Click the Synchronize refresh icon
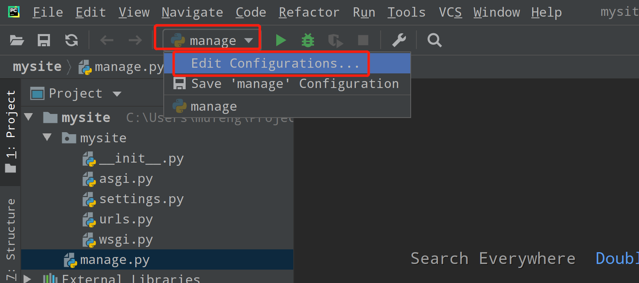639x283 pixels. tap(71, 40)
